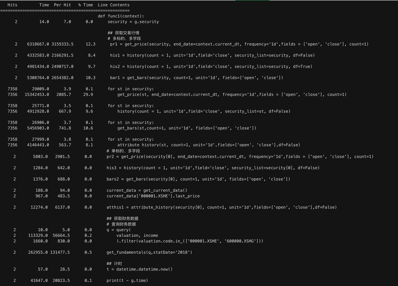Click the 'print(t - g.time)' line
Image resolution: width=398 pixels, height=286 pixels.
127,281
